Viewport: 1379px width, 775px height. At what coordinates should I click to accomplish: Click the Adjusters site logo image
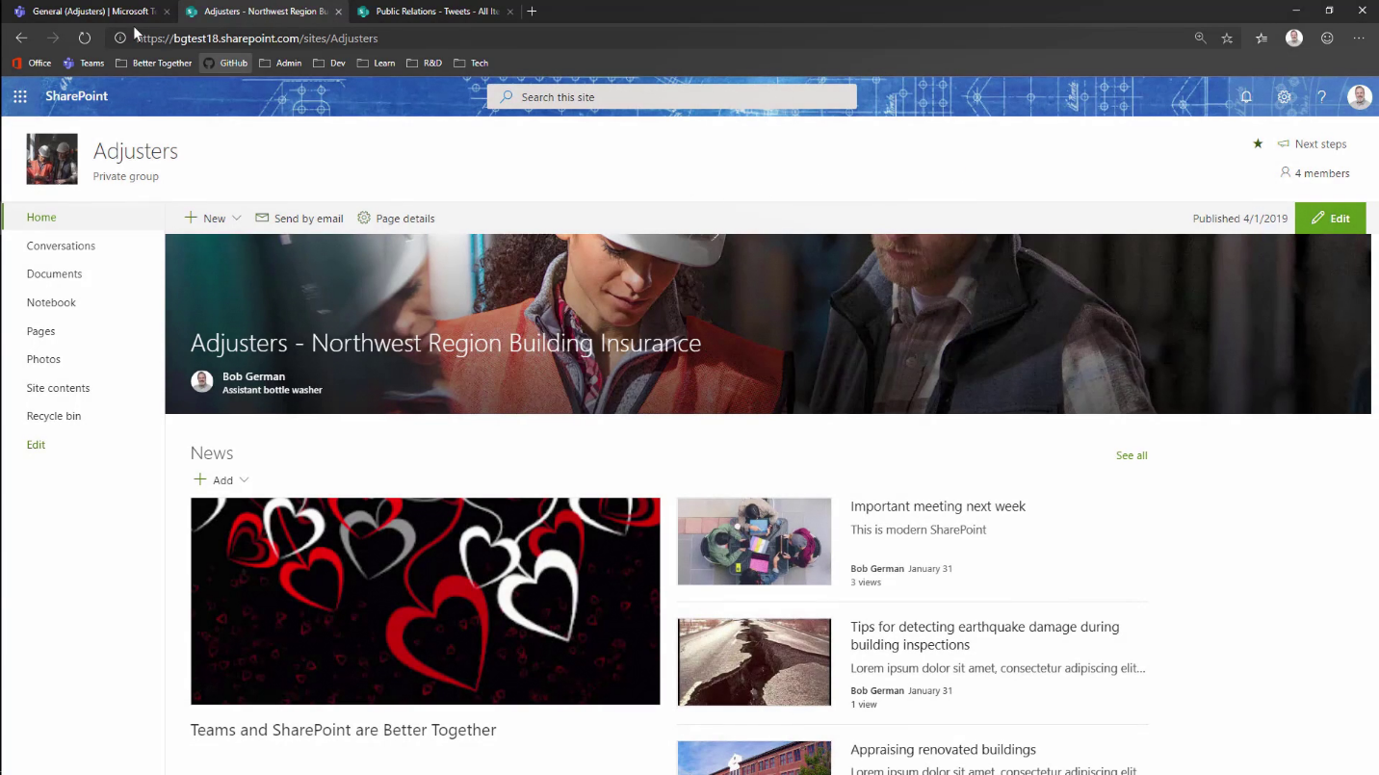click(x=52, y=159)
